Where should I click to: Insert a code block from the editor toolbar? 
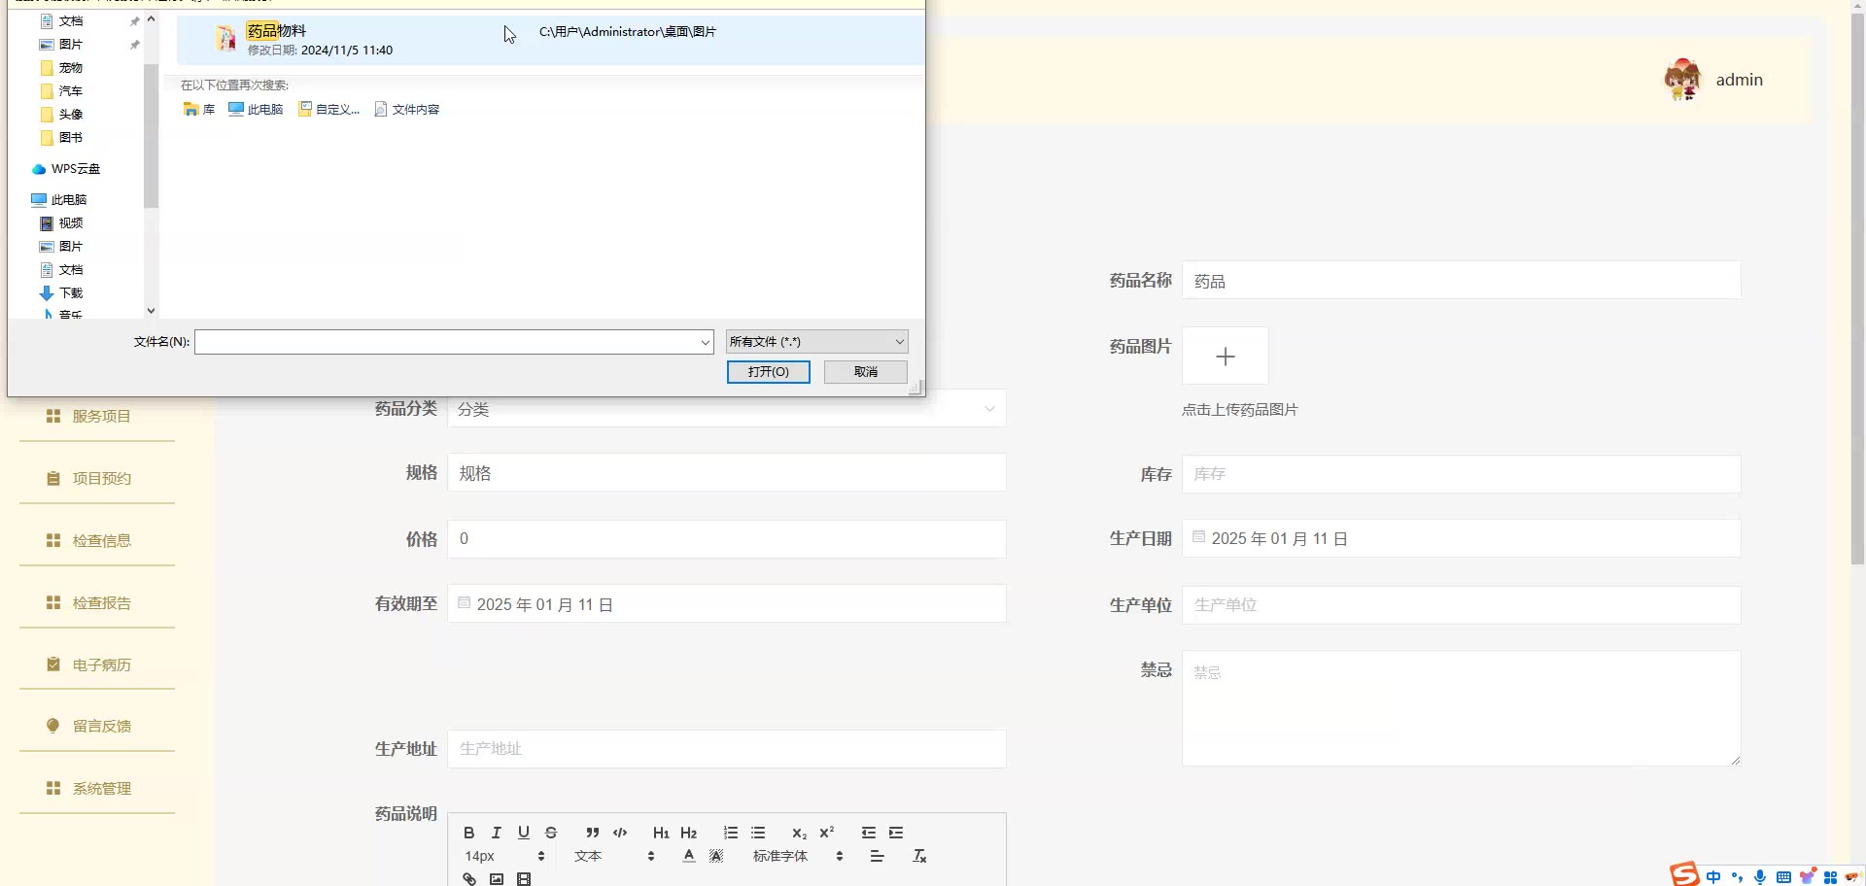pos(620,833)
